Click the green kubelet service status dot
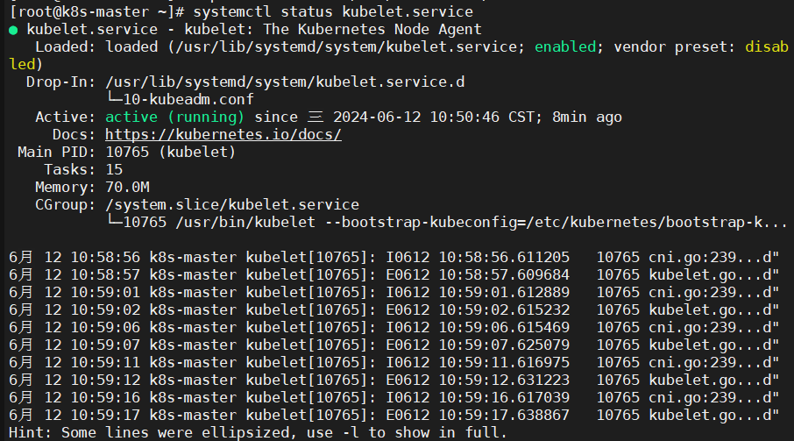This screenshot has height=441, width=794. [x=13, y=31]
